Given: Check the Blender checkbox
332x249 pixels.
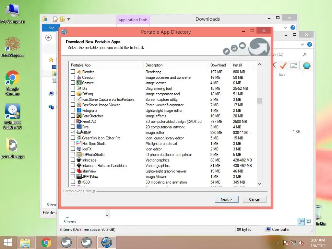Looking at the screenshot, I should (73, 72).
